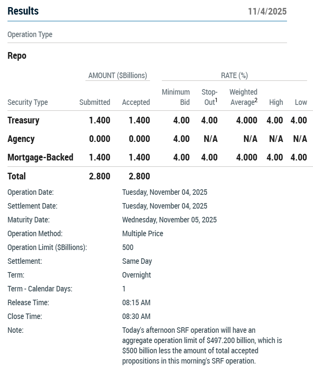Click the Accepted column header

coord(136,103)
